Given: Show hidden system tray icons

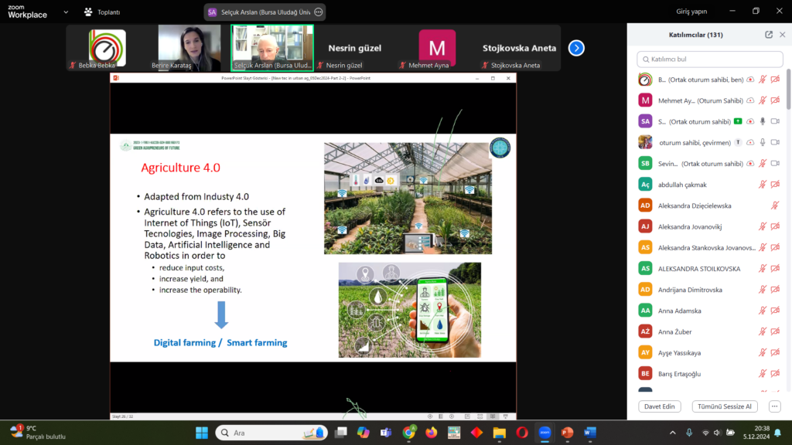Looking at the screenshot, I should [672, 433].
